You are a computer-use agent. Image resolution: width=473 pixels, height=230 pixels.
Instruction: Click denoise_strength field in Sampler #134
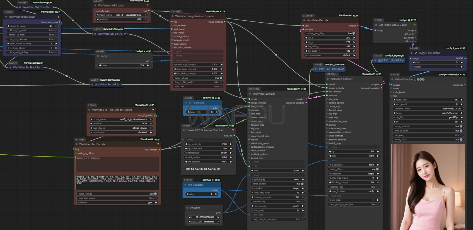(x=277, y=197)
